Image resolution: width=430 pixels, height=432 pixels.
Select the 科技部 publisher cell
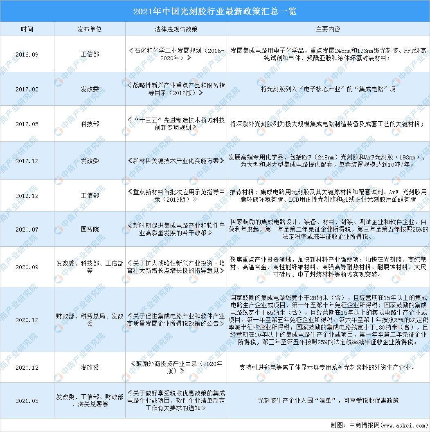pyautogui.click(x=90, y=124)
